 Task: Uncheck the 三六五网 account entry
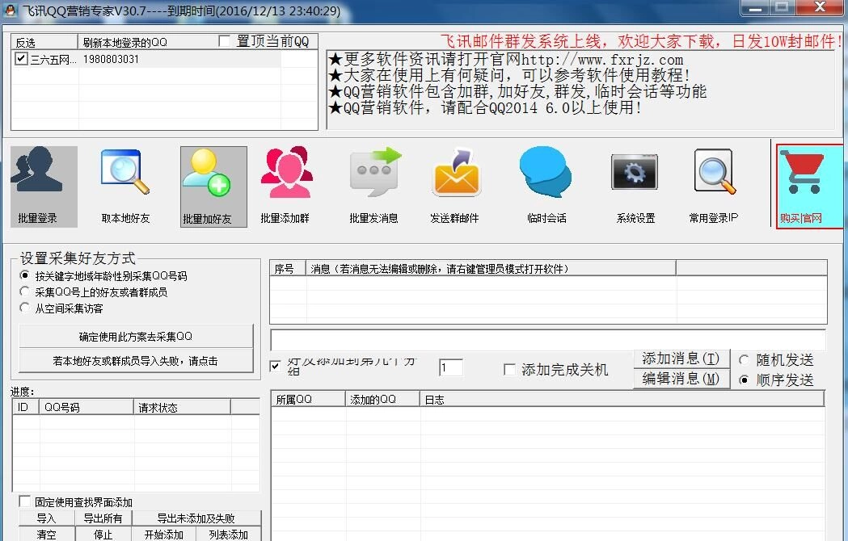coord(19,57)
